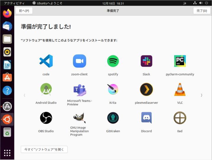Click the "Krita" label text
The width and height of the screenshot is (212, 160).
pyautogui.click(x=113, y=103)
